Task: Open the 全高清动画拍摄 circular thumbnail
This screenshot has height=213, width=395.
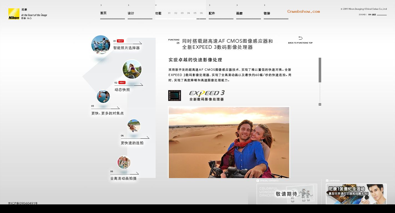Action: click(124, 162)
